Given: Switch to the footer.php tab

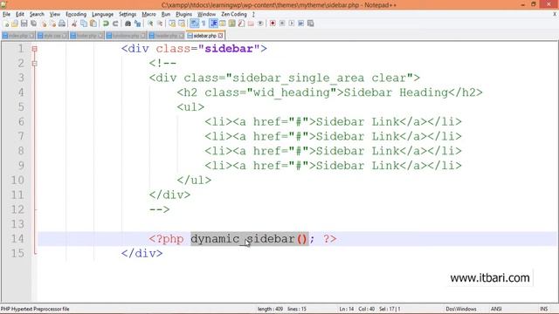Looking at the screenshot, I should (86, 36).
